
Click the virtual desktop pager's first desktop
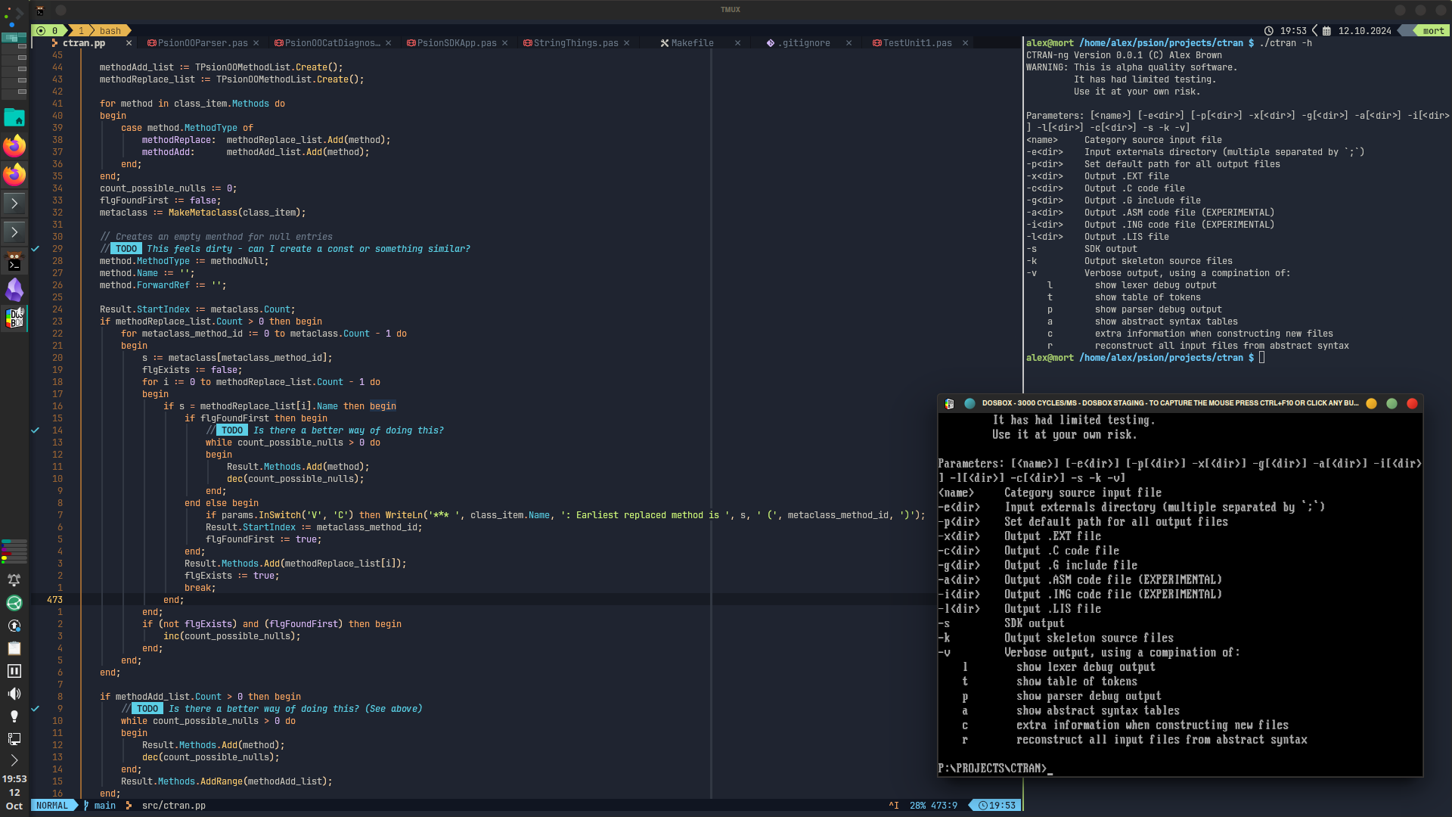pos(14,39)
